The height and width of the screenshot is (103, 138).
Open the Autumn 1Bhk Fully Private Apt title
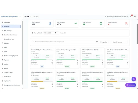pyautogui.click(x=92, y=72)
